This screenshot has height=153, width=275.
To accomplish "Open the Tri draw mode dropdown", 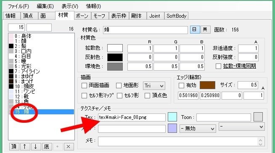I will (x=154, y=86).
